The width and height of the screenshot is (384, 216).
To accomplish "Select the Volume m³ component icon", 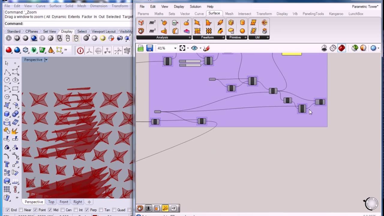I will point(152,31).
